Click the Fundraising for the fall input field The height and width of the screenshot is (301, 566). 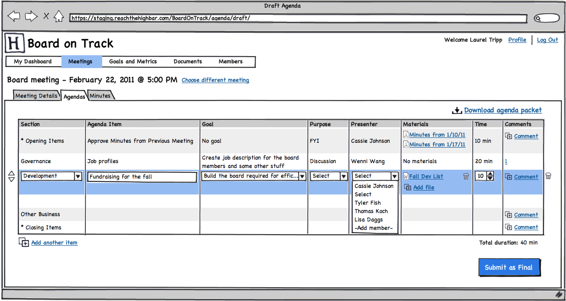(142, 177)
